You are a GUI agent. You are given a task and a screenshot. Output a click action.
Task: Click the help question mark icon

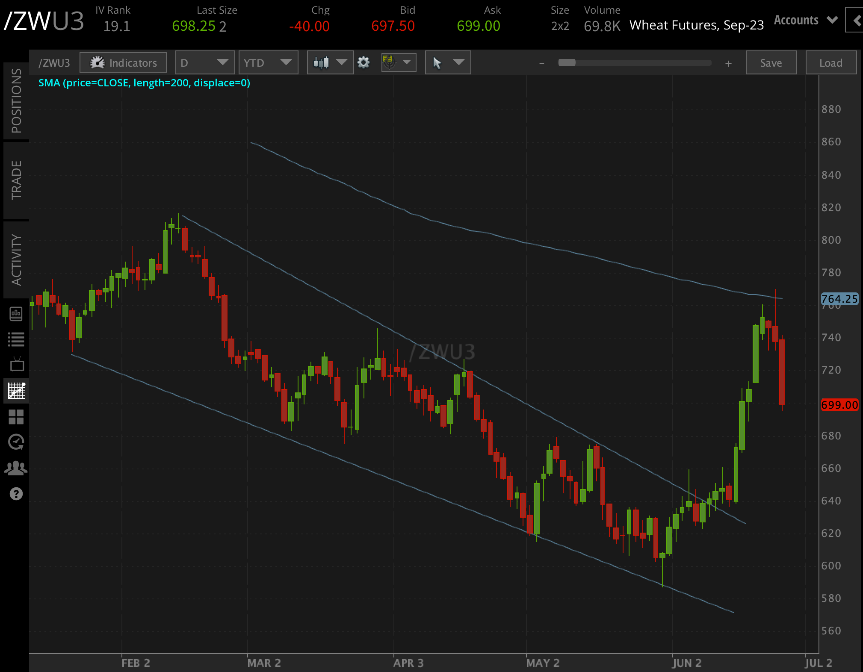(16, 494)
